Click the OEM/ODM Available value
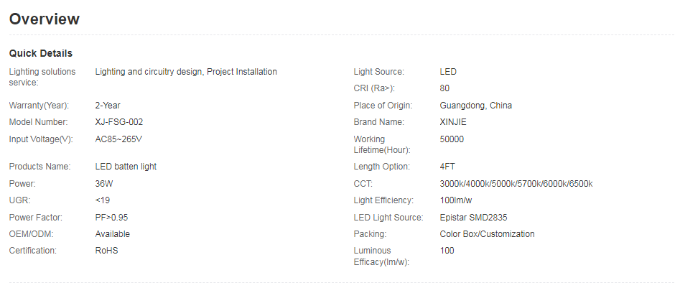This screenshot has height=288, width=680. (113, 234)
